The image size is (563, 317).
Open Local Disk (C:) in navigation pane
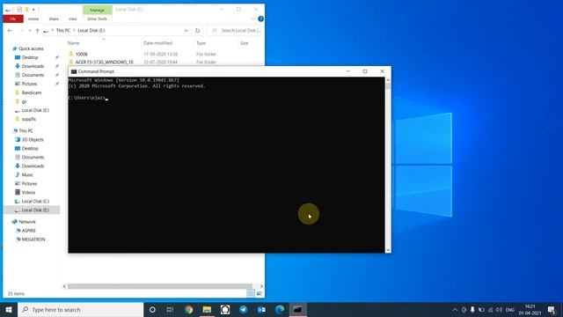35,202
